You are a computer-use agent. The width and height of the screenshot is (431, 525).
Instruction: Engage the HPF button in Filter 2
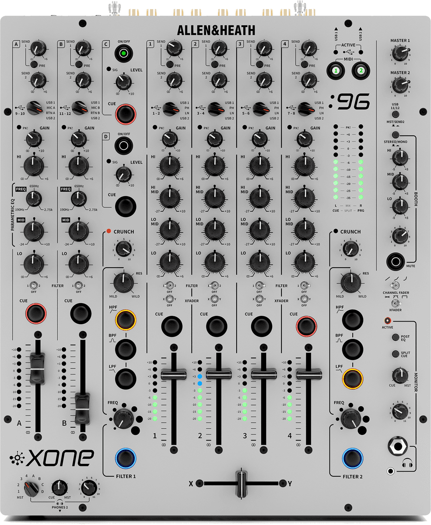[353, 320]
